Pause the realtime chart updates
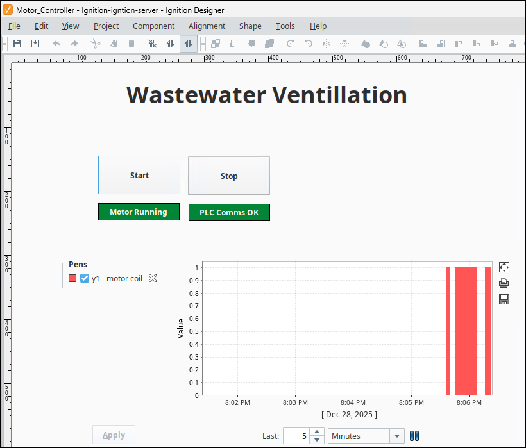The width and height of the screenshot is (526, 448). pyautogui.click(x=414, y=436)
